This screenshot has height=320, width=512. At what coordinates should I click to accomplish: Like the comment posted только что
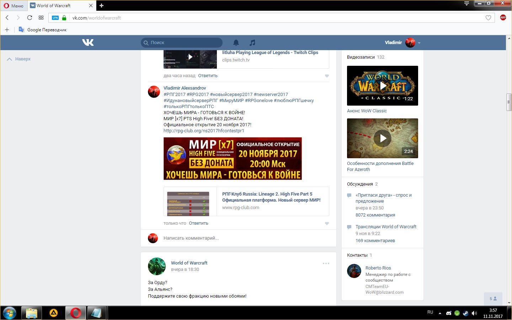point(327,223)
